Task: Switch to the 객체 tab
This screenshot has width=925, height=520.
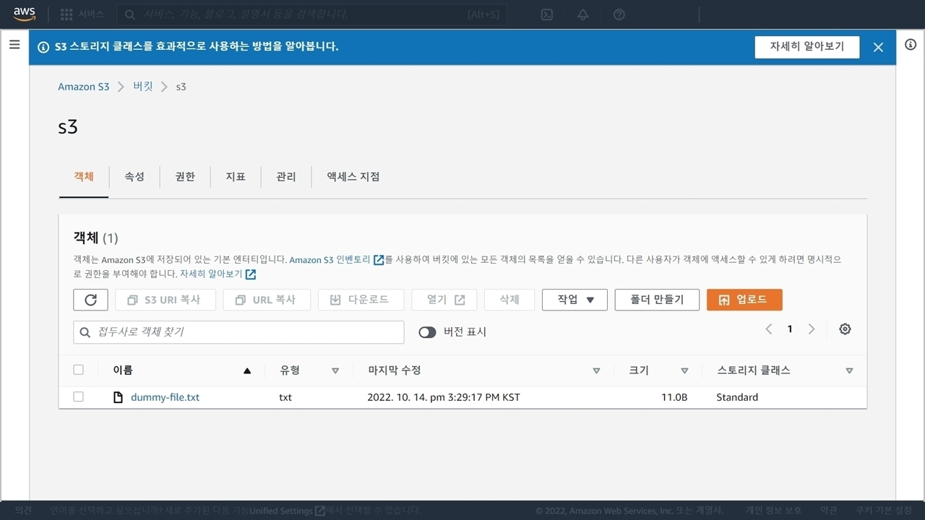Action: pyautogui.click(x=84, y=177)
